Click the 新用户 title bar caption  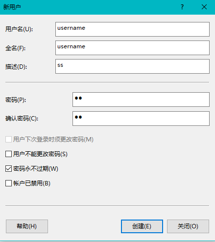pos(12,7)
